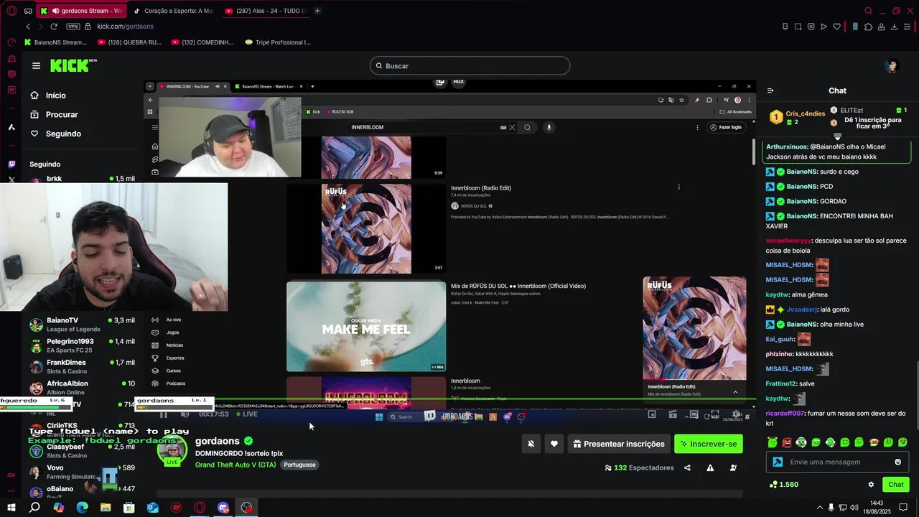
Task: Click the Portuguese language tag
Action: (299, 465)
